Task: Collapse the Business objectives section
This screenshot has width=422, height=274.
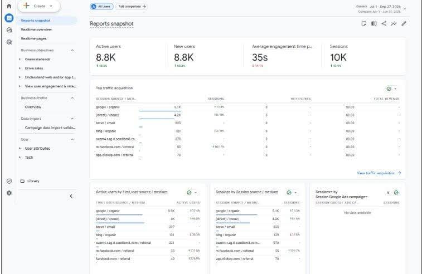Action: tap(72, 50)
